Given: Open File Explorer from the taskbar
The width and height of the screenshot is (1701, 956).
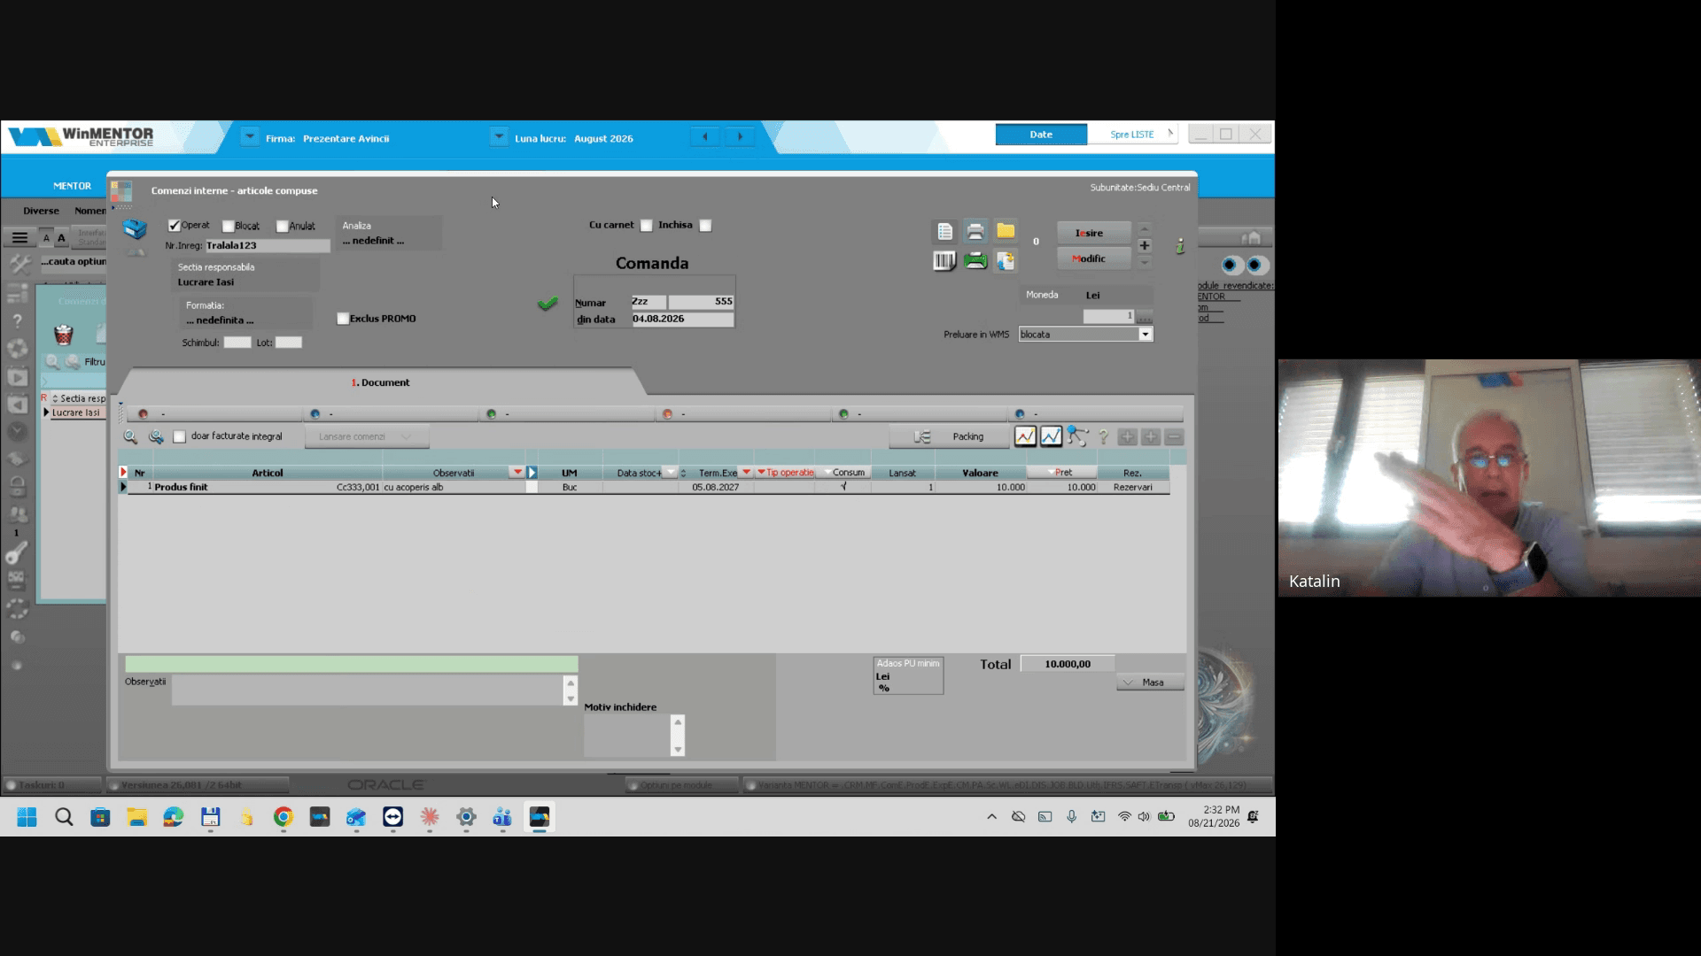Looking at the screenshot, I should point(136,817).
